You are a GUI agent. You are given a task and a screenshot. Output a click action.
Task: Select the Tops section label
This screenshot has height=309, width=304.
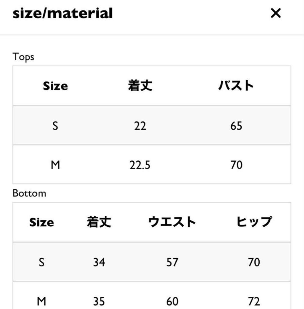tap(24, 56)
